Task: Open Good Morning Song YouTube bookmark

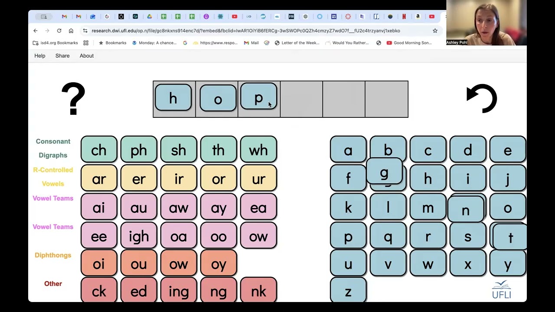Action: click(409, 43)
